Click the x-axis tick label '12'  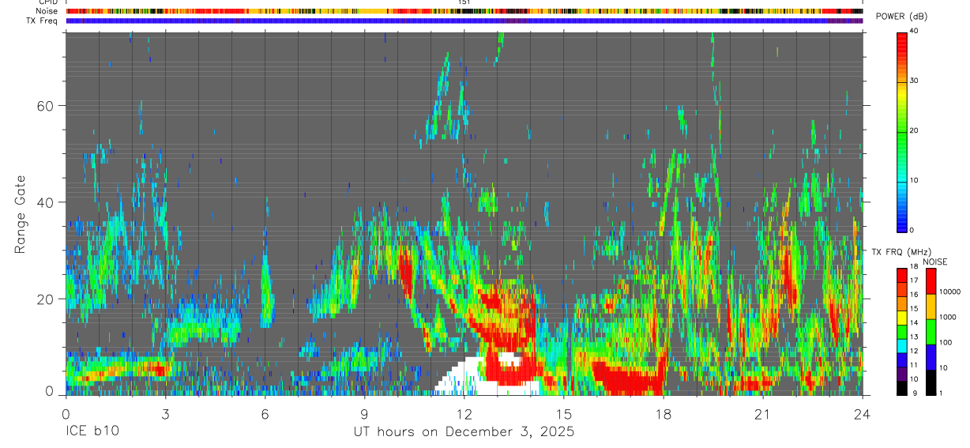pos(464,414)
